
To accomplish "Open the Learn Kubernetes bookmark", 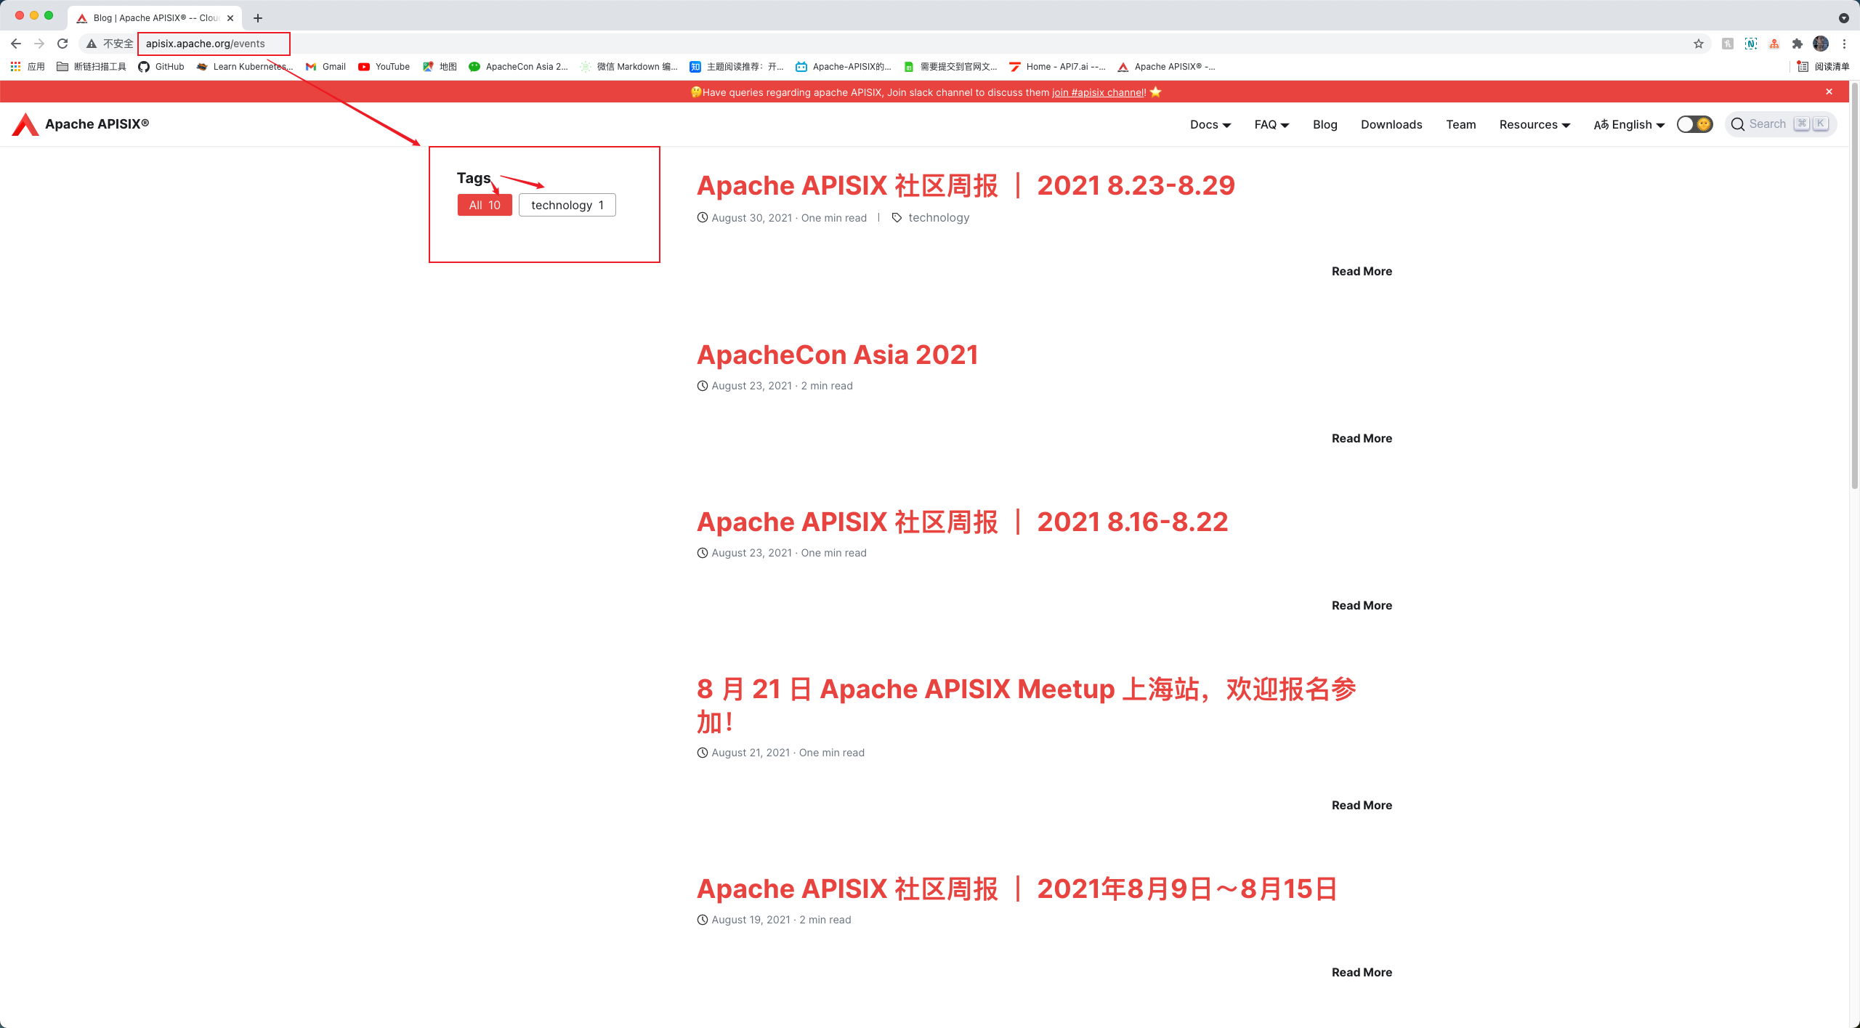I will click(245, 66).
